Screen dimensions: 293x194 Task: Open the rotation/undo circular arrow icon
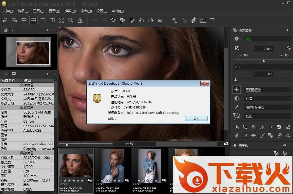point(279,127)
